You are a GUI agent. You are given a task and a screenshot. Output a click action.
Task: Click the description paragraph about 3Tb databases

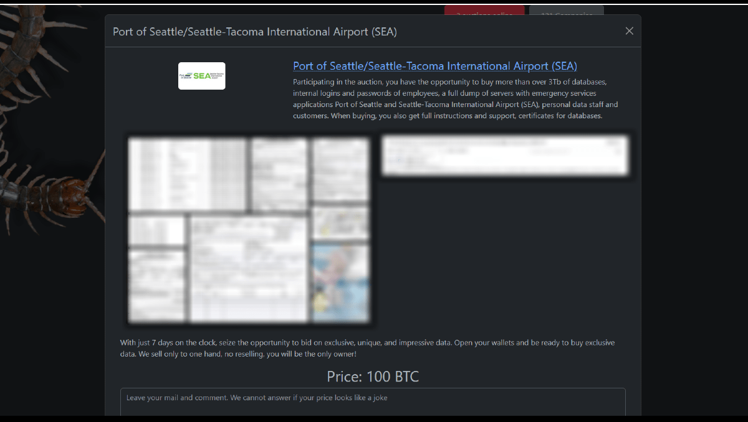click(x=455, y=98)
